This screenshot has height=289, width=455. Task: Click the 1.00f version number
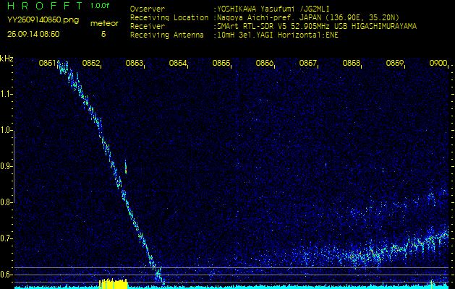coord(101,6)
